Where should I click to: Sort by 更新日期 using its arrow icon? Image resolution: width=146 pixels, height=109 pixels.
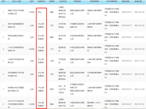pos(130,2)
